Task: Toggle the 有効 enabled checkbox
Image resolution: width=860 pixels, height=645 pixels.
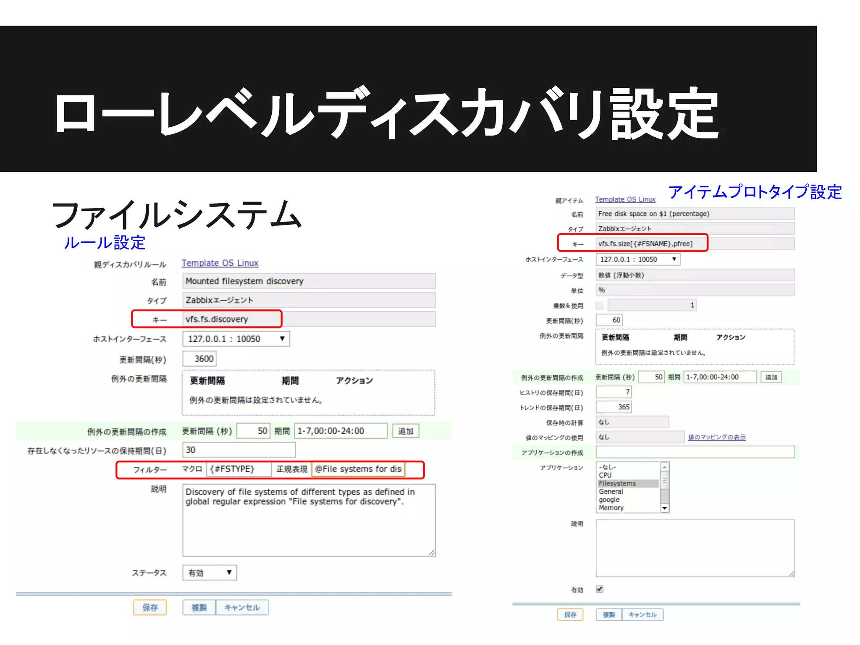Action: click(x=600, y=589)
